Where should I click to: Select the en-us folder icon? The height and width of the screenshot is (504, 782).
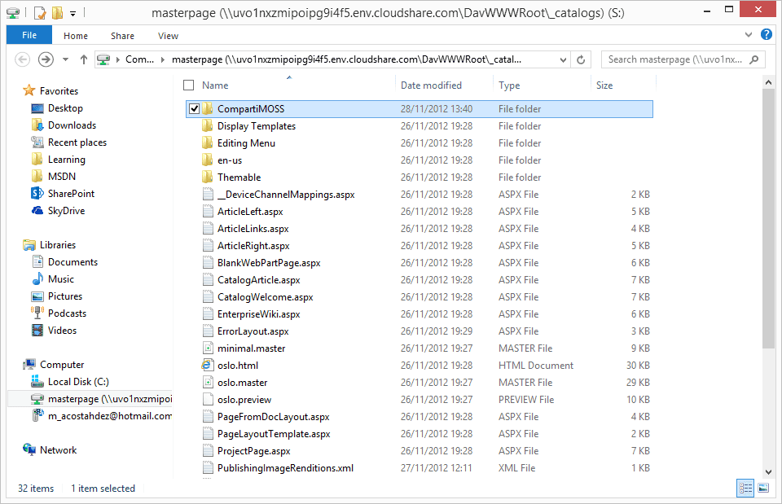[208, 160]
